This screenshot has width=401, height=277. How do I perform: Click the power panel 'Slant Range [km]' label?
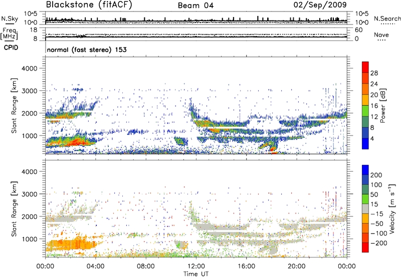coord(14,105)
